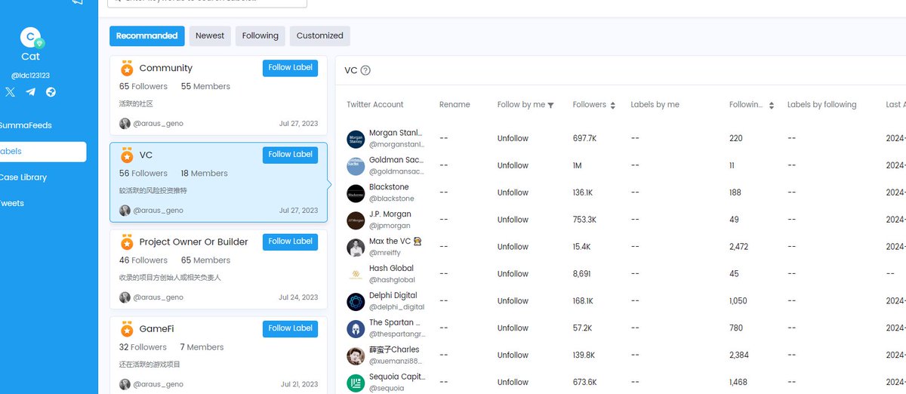
Task: Open The Spartan Group account avatar
Action: click(x=356, y=329)
